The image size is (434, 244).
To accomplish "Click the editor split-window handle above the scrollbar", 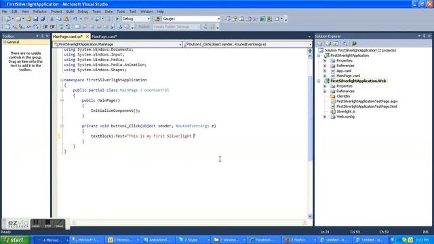I will click(x=310, y=51).
